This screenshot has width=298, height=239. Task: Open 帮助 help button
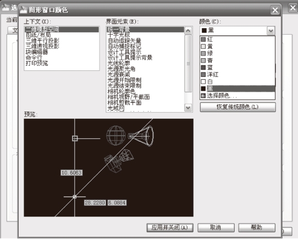click(x=257, y=227)
